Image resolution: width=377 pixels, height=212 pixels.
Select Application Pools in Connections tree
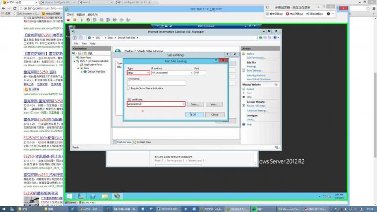93,65
